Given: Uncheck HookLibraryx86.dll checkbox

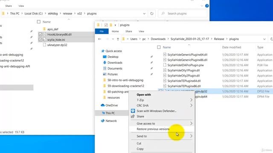Looking at the screenshot, I should [40, 34].
